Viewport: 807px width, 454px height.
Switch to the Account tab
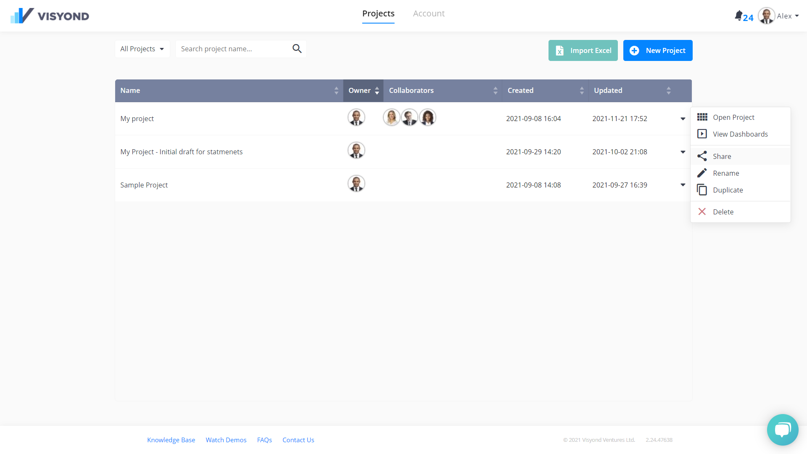[x=429, y=13]
